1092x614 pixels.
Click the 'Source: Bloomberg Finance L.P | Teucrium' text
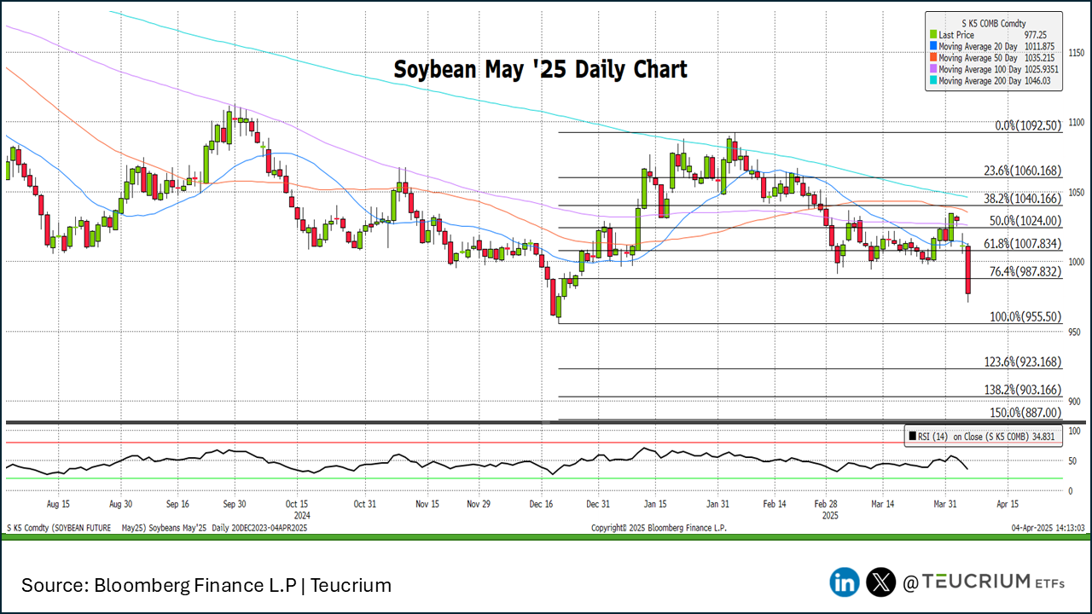pos(206,586)
